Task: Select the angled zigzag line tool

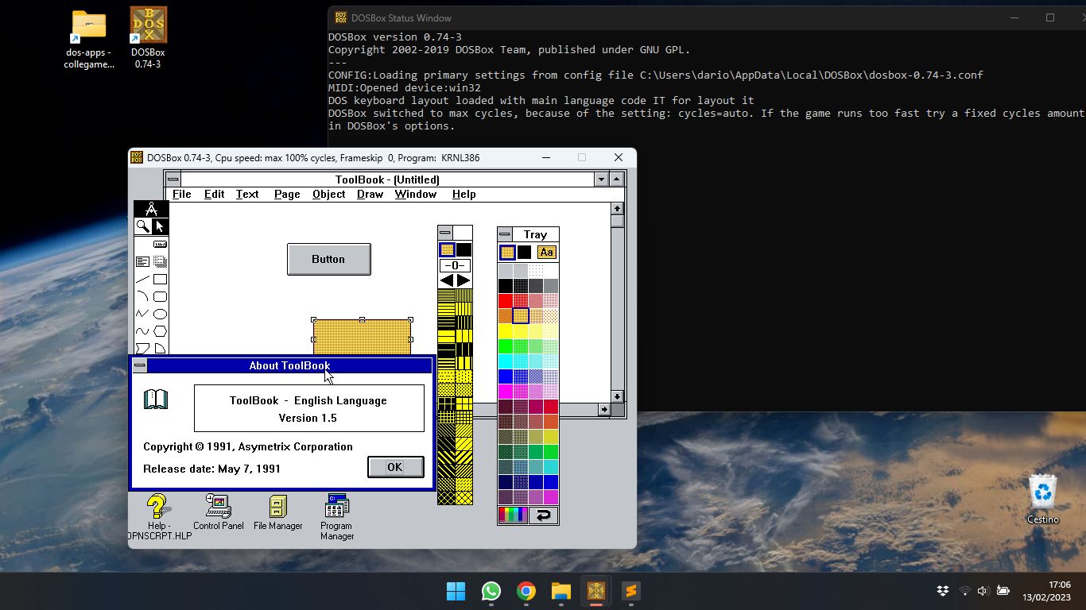Action: tap(142, 314)
